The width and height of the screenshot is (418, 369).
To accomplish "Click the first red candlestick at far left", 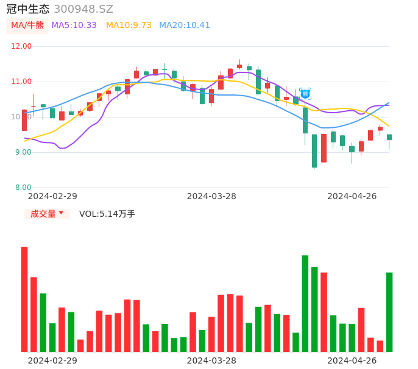I will (24, 120).
